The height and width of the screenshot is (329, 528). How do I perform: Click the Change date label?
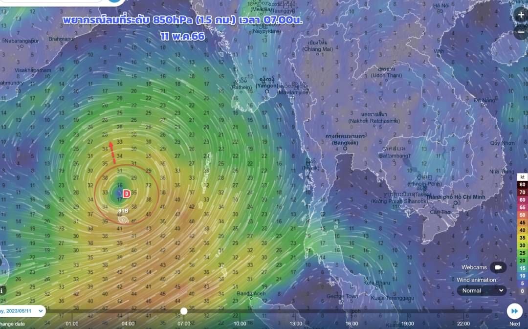point(12,324)
